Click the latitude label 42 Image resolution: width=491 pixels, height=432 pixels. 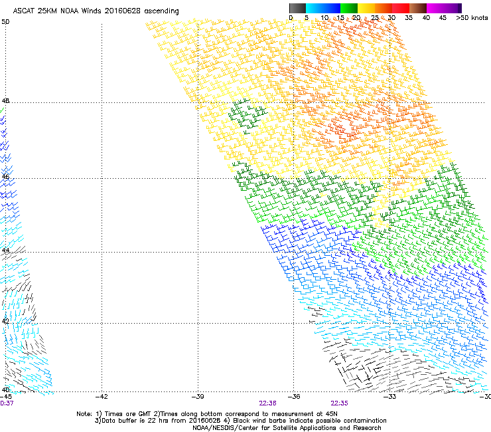point(5,321)
